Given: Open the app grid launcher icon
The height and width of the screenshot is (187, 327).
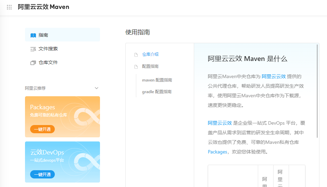Looking at the screenshot, I should point(9,7).
